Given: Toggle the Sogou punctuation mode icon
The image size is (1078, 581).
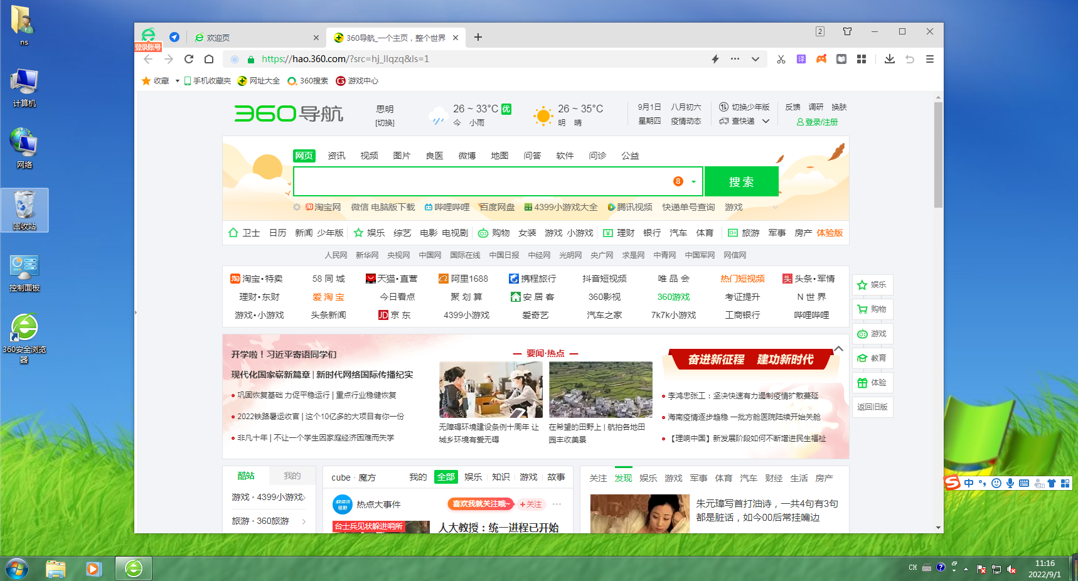Looking at the screenshot, I should click(x=983, y=482).
